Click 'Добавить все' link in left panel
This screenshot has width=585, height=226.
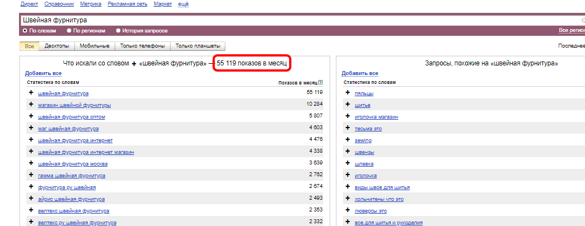tap(43, 73)
